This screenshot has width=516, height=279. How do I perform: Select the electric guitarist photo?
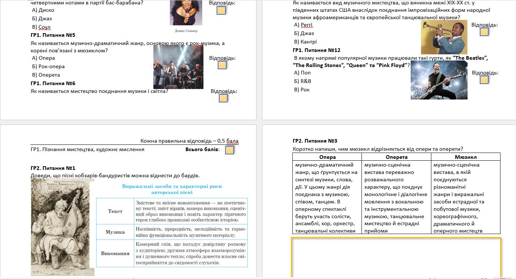(x=439, y=80)
